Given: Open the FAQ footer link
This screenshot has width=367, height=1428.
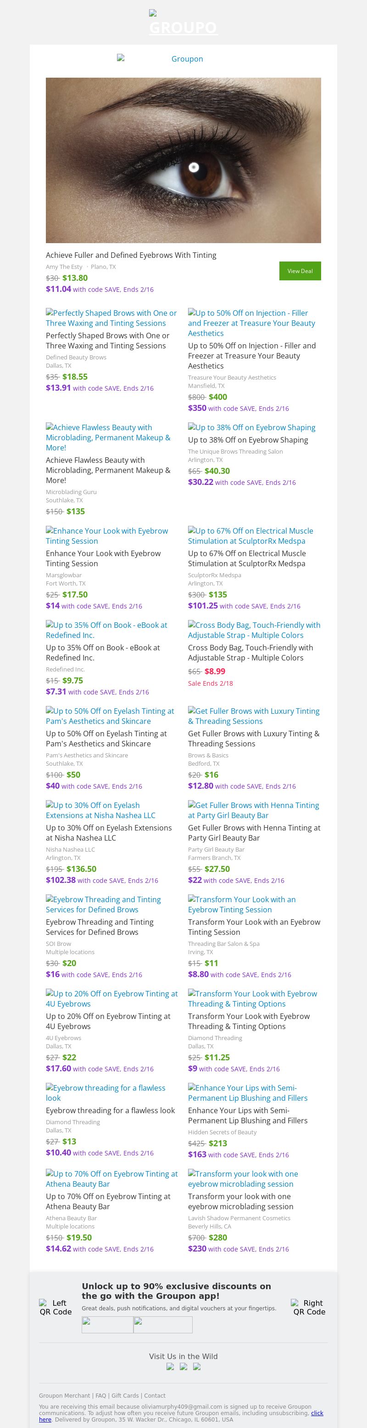Looking at the screenshot, I should coord(101,1395).
